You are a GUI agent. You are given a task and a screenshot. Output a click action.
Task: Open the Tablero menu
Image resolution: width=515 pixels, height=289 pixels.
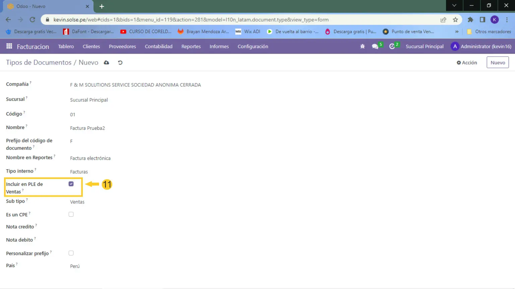(x=66, y=46)
